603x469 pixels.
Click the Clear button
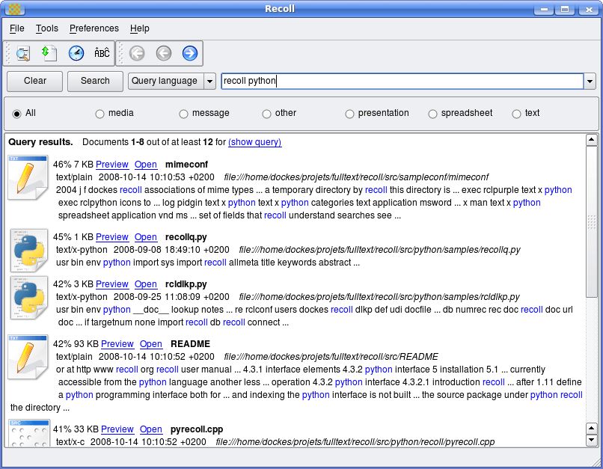(x=34, y=81)
